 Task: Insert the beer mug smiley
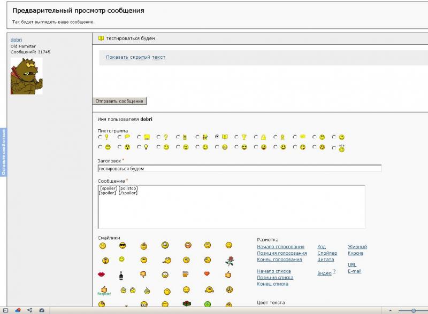pos(186,274)
